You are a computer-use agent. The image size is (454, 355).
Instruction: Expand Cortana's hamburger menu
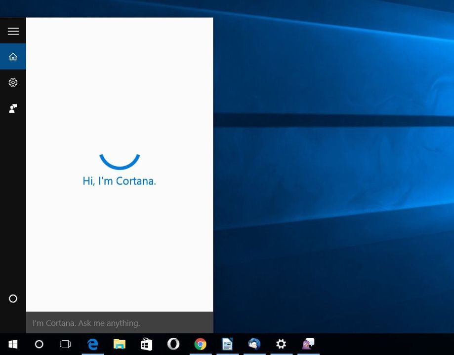click(x=13, y=31)
